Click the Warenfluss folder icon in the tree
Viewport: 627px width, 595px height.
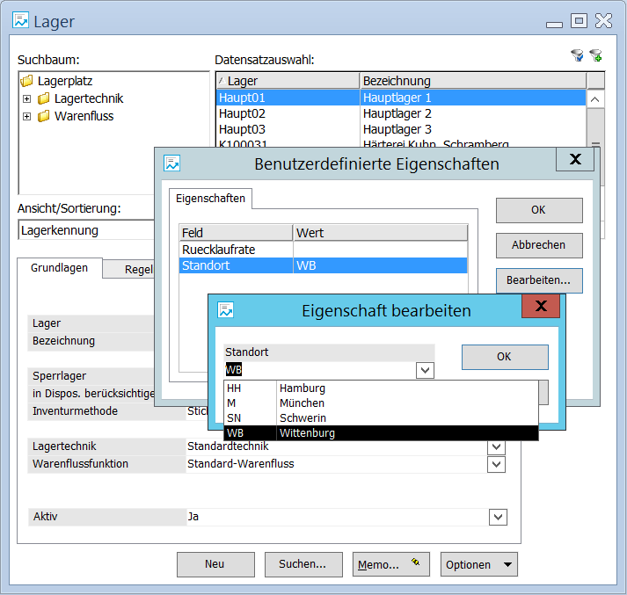[44, 116]
